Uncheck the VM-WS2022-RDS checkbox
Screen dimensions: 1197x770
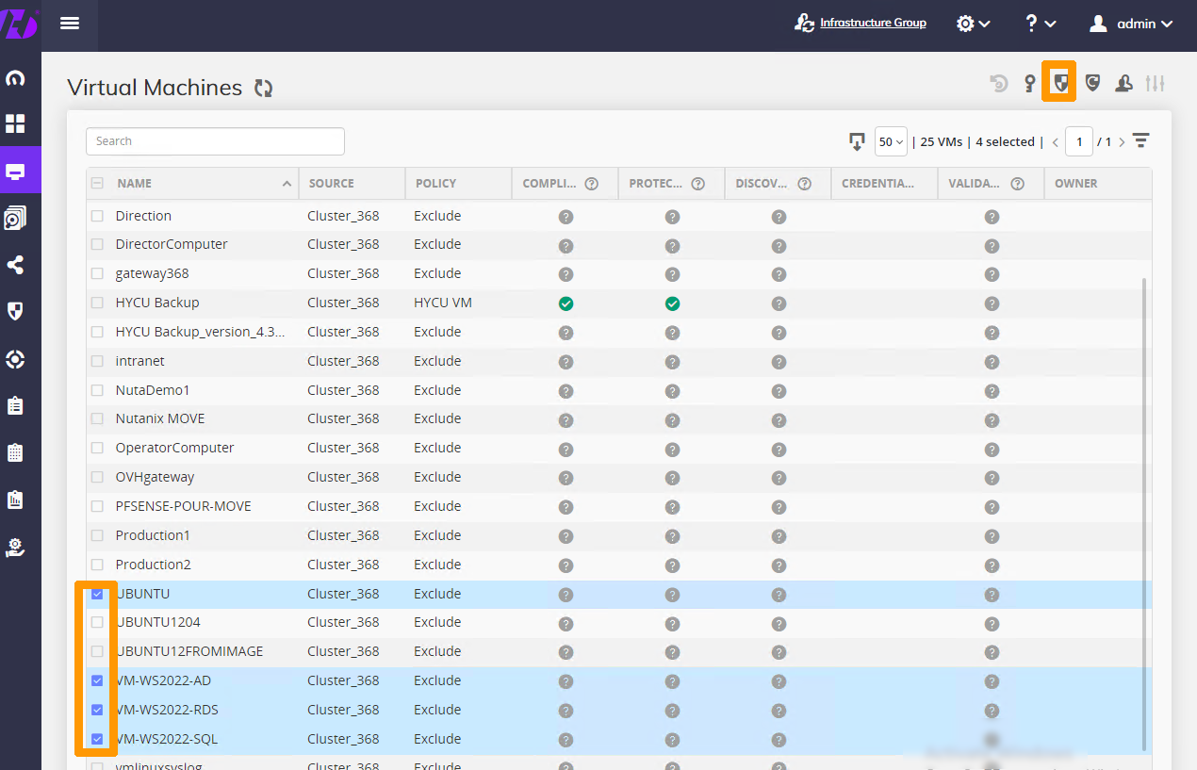click(97, 710)
